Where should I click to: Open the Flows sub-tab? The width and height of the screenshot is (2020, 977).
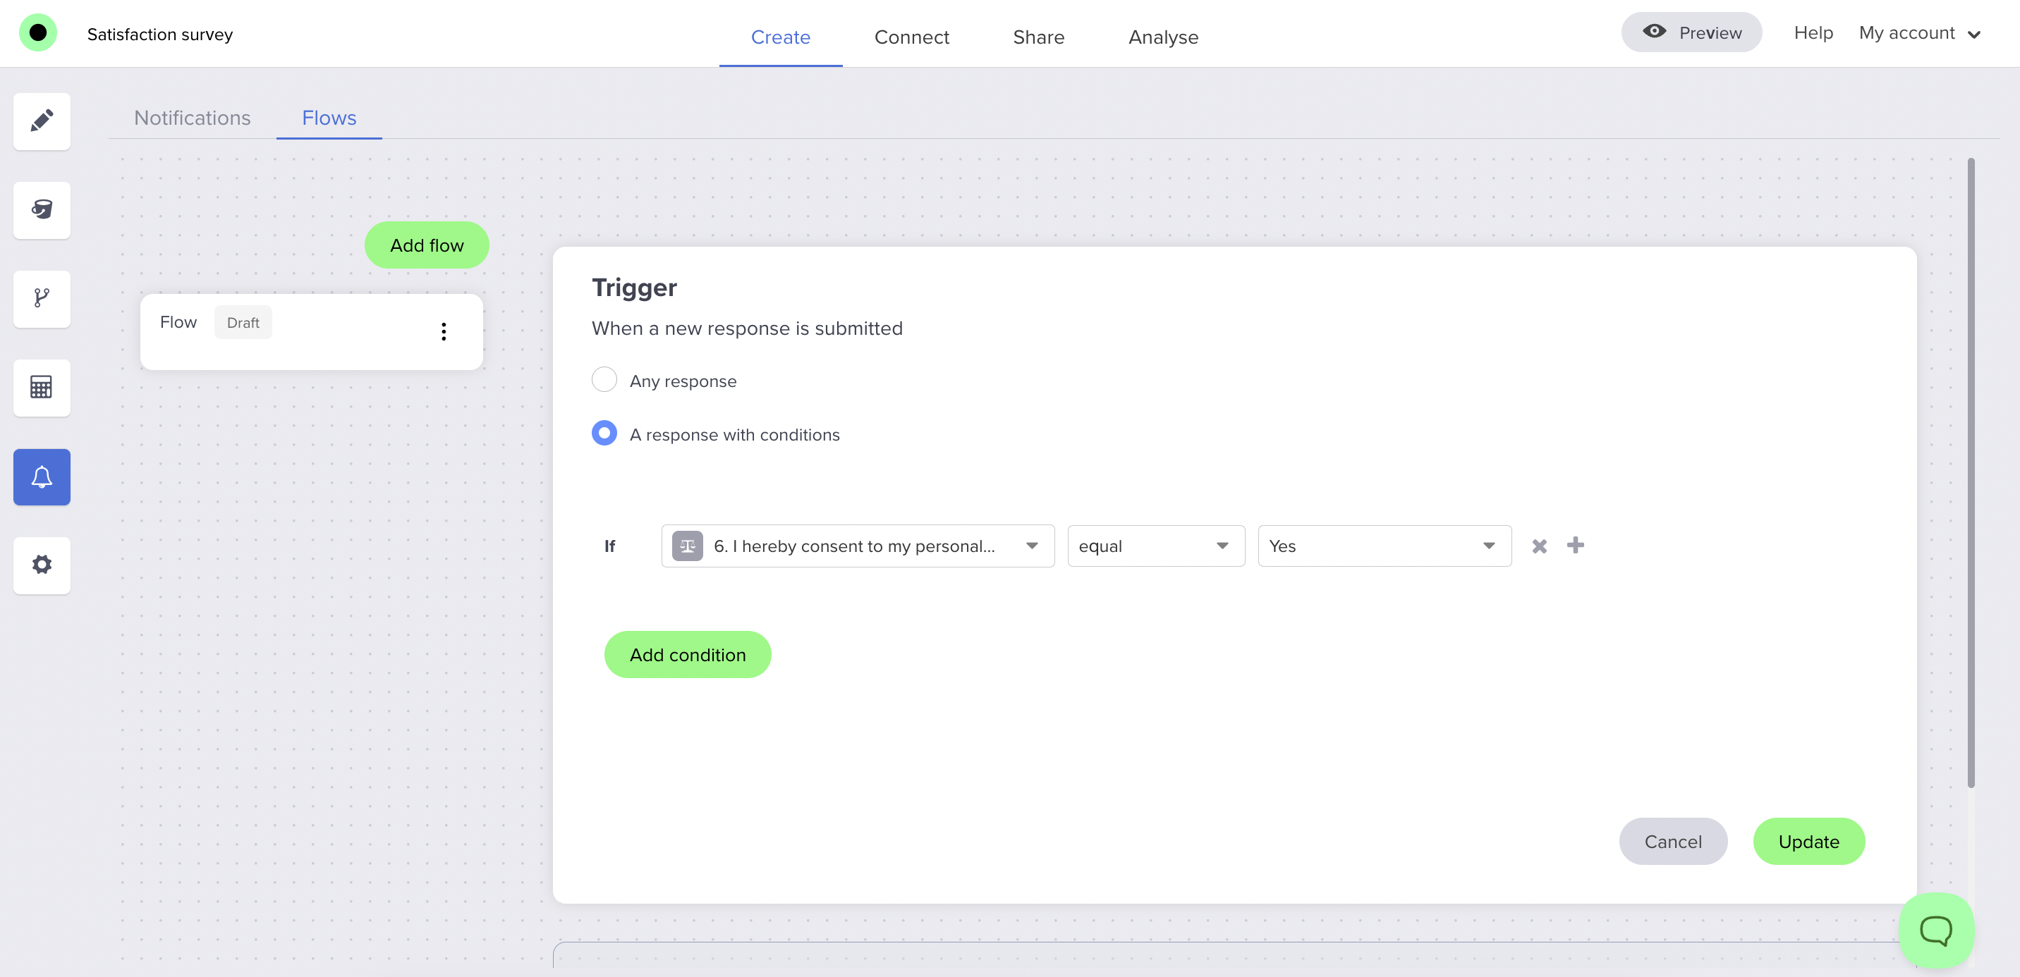329,118
